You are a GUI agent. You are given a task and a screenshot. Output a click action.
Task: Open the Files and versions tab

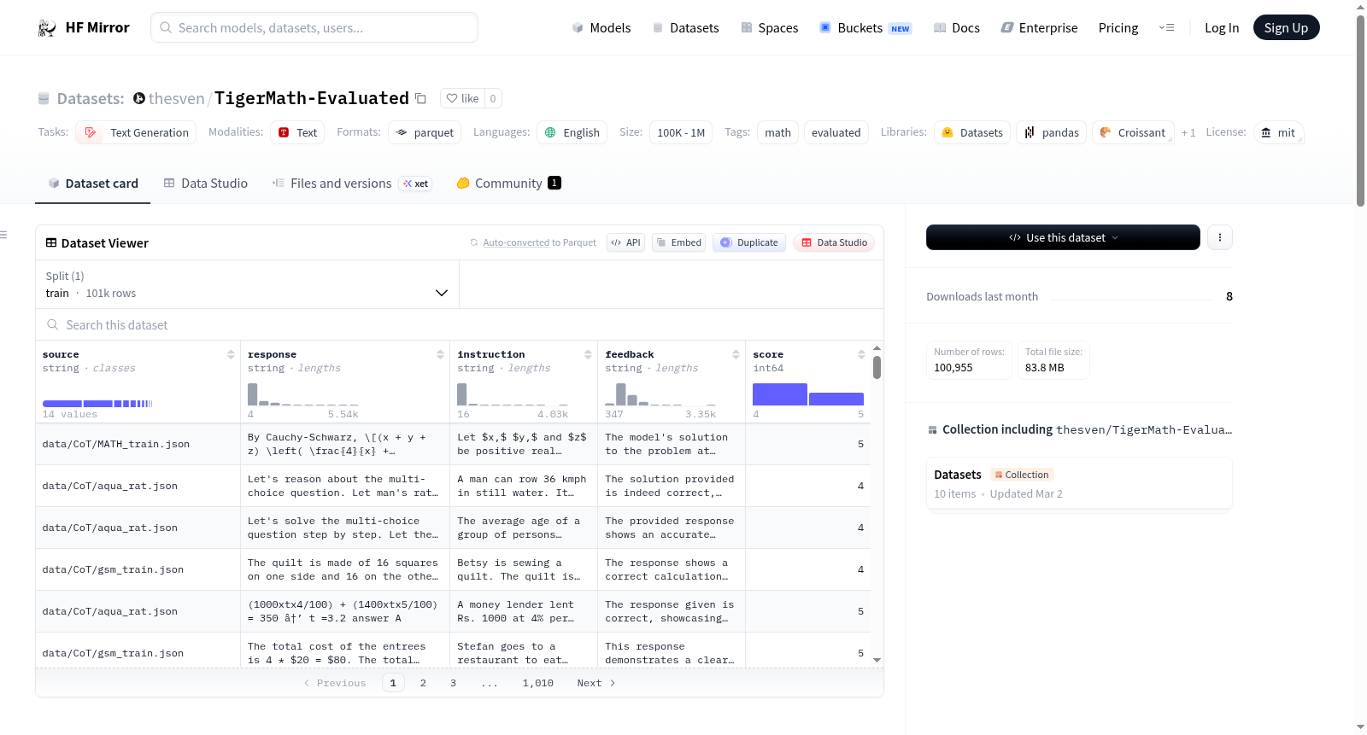tap(352, 184)
